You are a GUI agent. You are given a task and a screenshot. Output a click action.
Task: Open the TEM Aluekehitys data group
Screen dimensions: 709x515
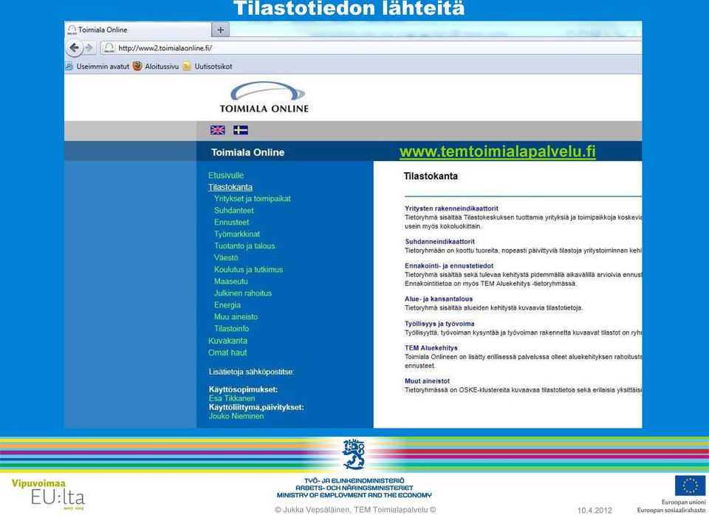tap(431, 348)
